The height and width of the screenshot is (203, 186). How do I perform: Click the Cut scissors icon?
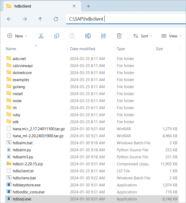41,36
